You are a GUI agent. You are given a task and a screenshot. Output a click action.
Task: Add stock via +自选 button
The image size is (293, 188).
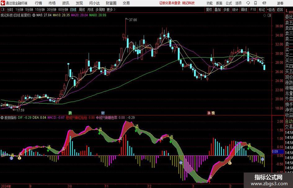pos(271,10)
